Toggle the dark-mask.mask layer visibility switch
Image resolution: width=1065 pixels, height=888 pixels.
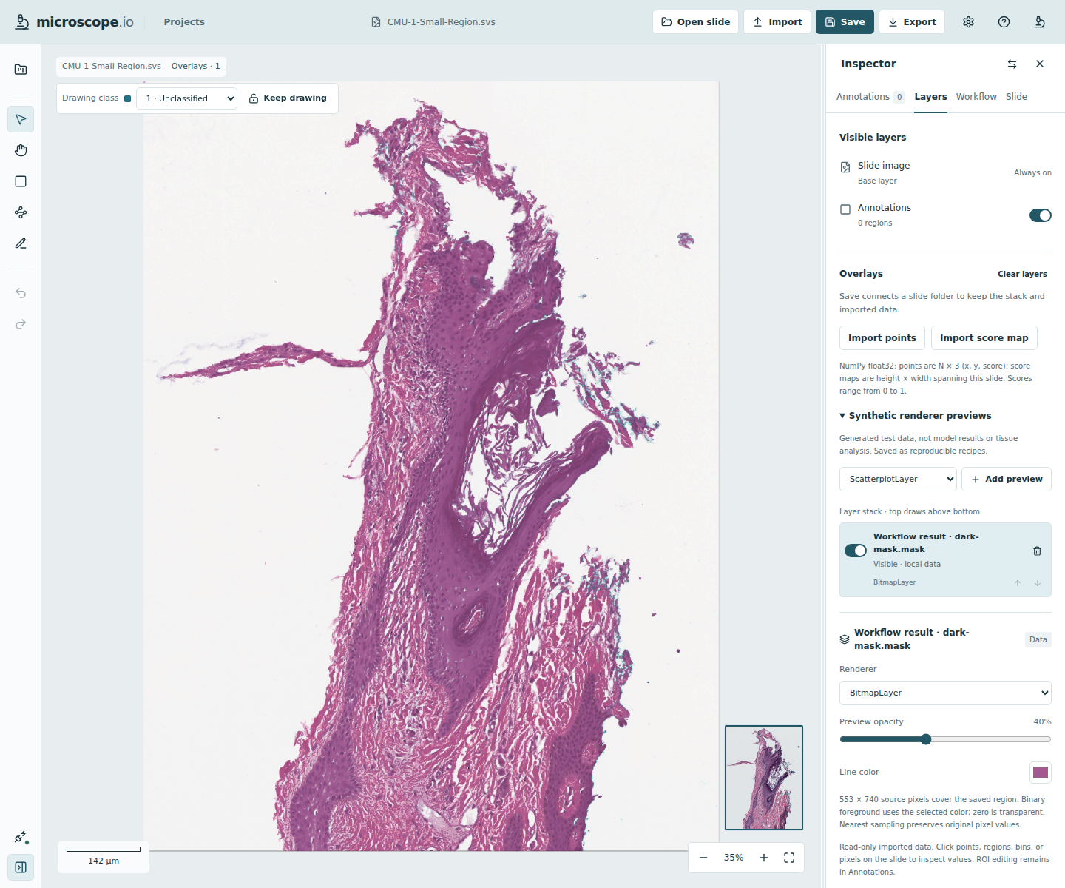point(856,551)
